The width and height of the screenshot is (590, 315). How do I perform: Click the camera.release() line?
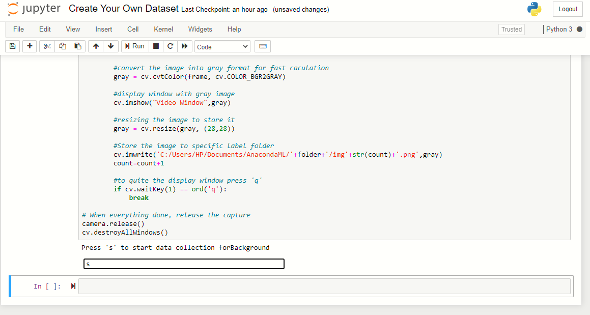click(x=113, y=224)
